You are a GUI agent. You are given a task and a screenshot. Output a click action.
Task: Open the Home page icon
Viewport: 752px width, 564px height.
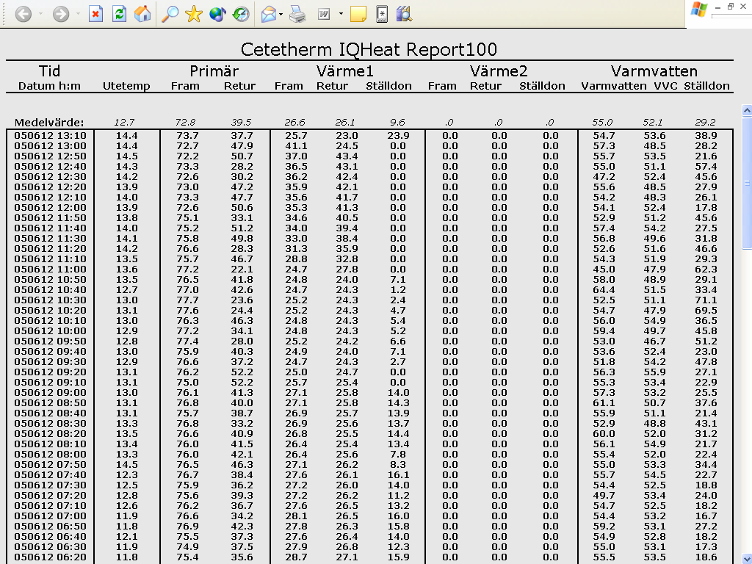[142, 14]
